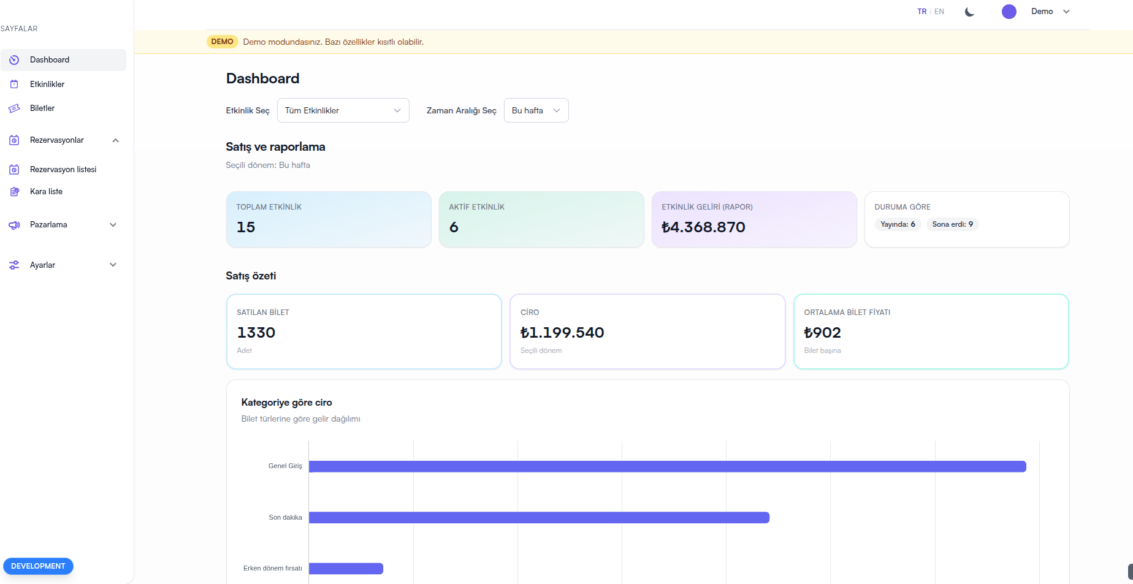Click the Biletler ticket icon
This screenshot has height=584, width=1133.
[14, 108]
